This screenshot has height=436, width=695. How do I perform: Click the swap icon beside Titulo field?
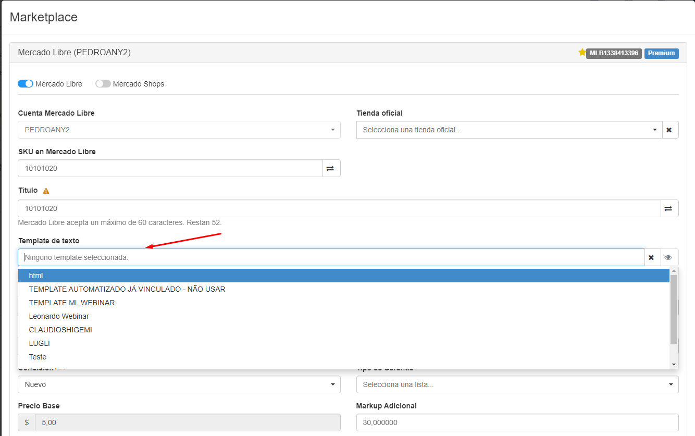pyautogui.click(x=669, y=208)
